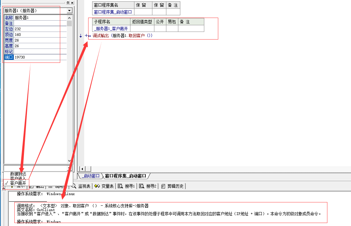Click the 窗口程序集_启动窗口 assembly name cell
This screenshot has width=351, height=226.
[113, 12]
